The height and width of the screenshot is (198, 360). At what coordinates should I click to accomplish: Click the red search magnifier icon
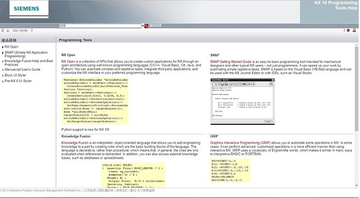click(146, 26)
